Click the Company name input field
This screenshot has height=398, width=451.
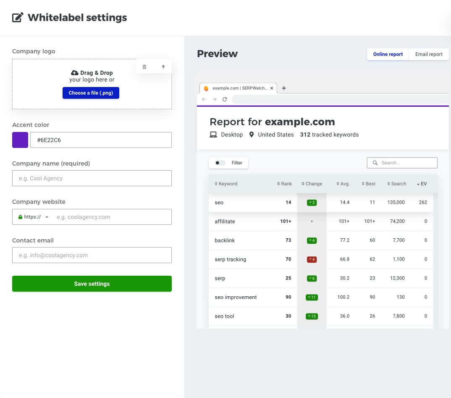(92, 178)
